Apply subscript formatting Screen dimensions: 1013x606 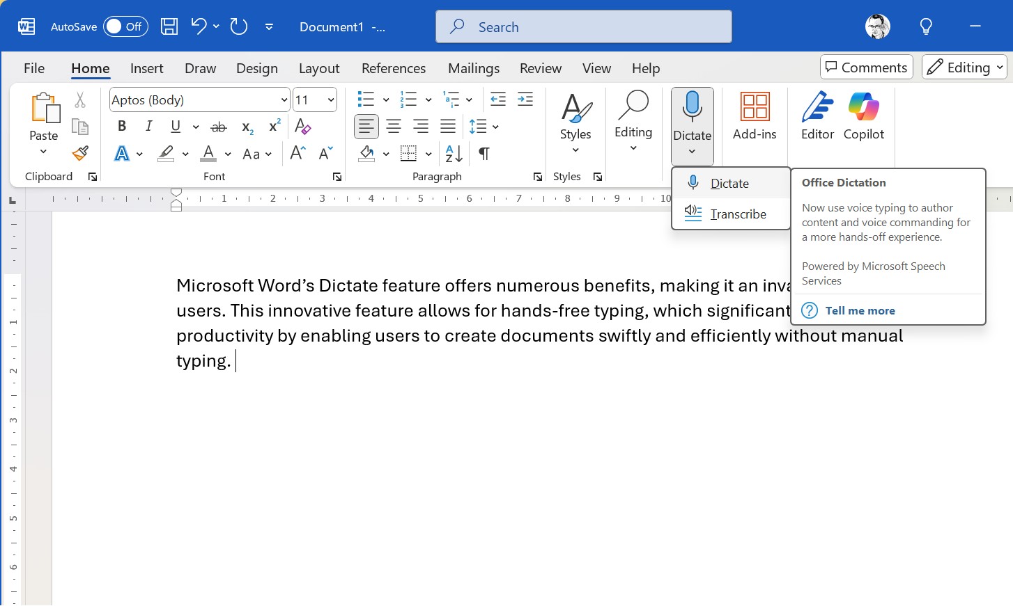click(247, 127)
